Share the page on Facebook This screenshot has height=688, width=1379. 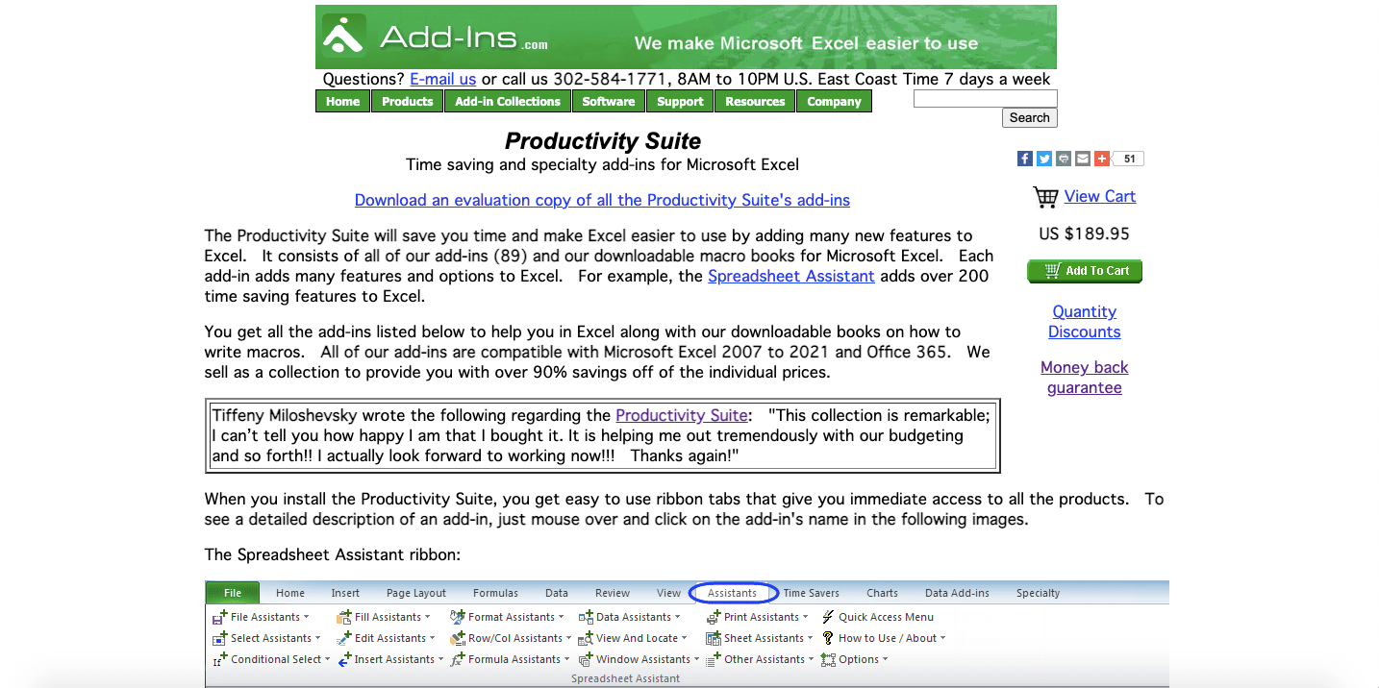[x=1025, y=159]
